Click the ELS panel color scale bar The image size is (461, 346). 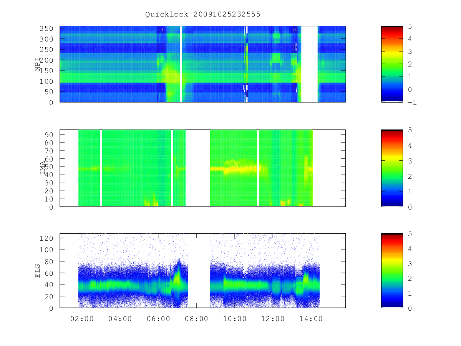point(392,271)
